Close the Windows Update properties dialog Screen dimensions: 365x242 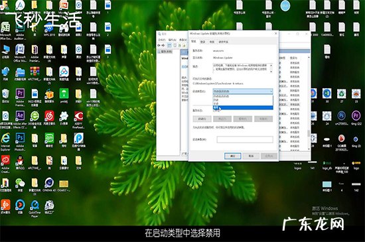pos(275,33)
